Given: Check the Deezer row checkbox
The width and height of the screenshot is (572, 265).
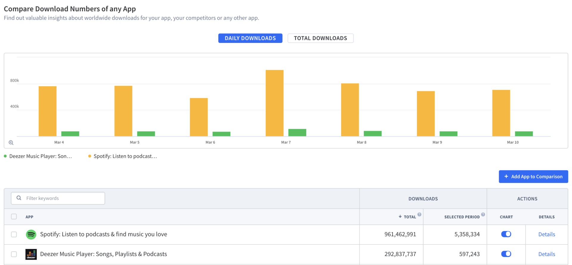Looking at the screenshot, I should pos(14,254).
